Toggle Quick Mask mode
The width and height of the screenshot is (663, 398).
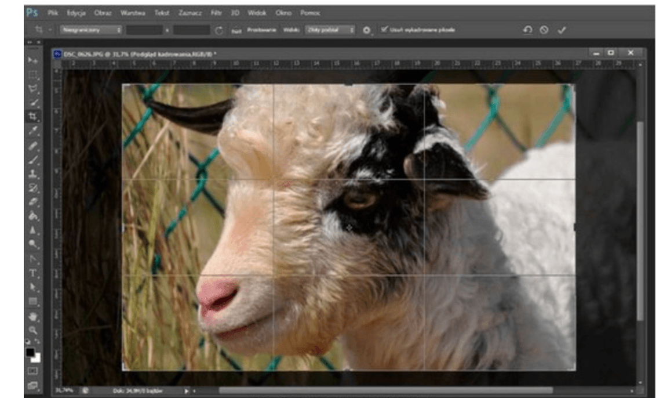[x=34, y=371]
